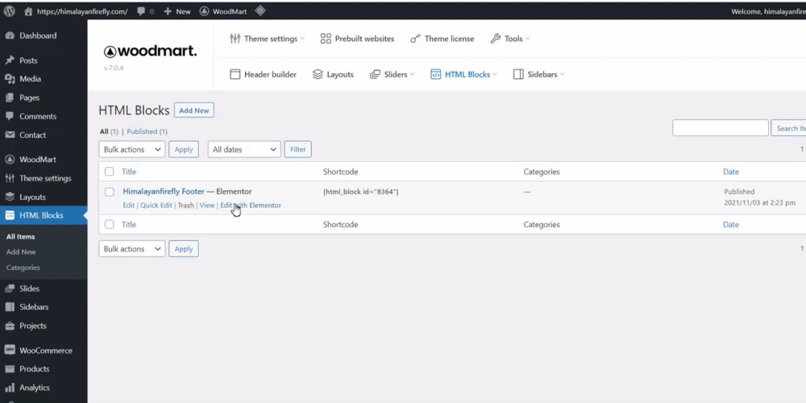
Task: Click the View row action link
Action: click(206, 205)
